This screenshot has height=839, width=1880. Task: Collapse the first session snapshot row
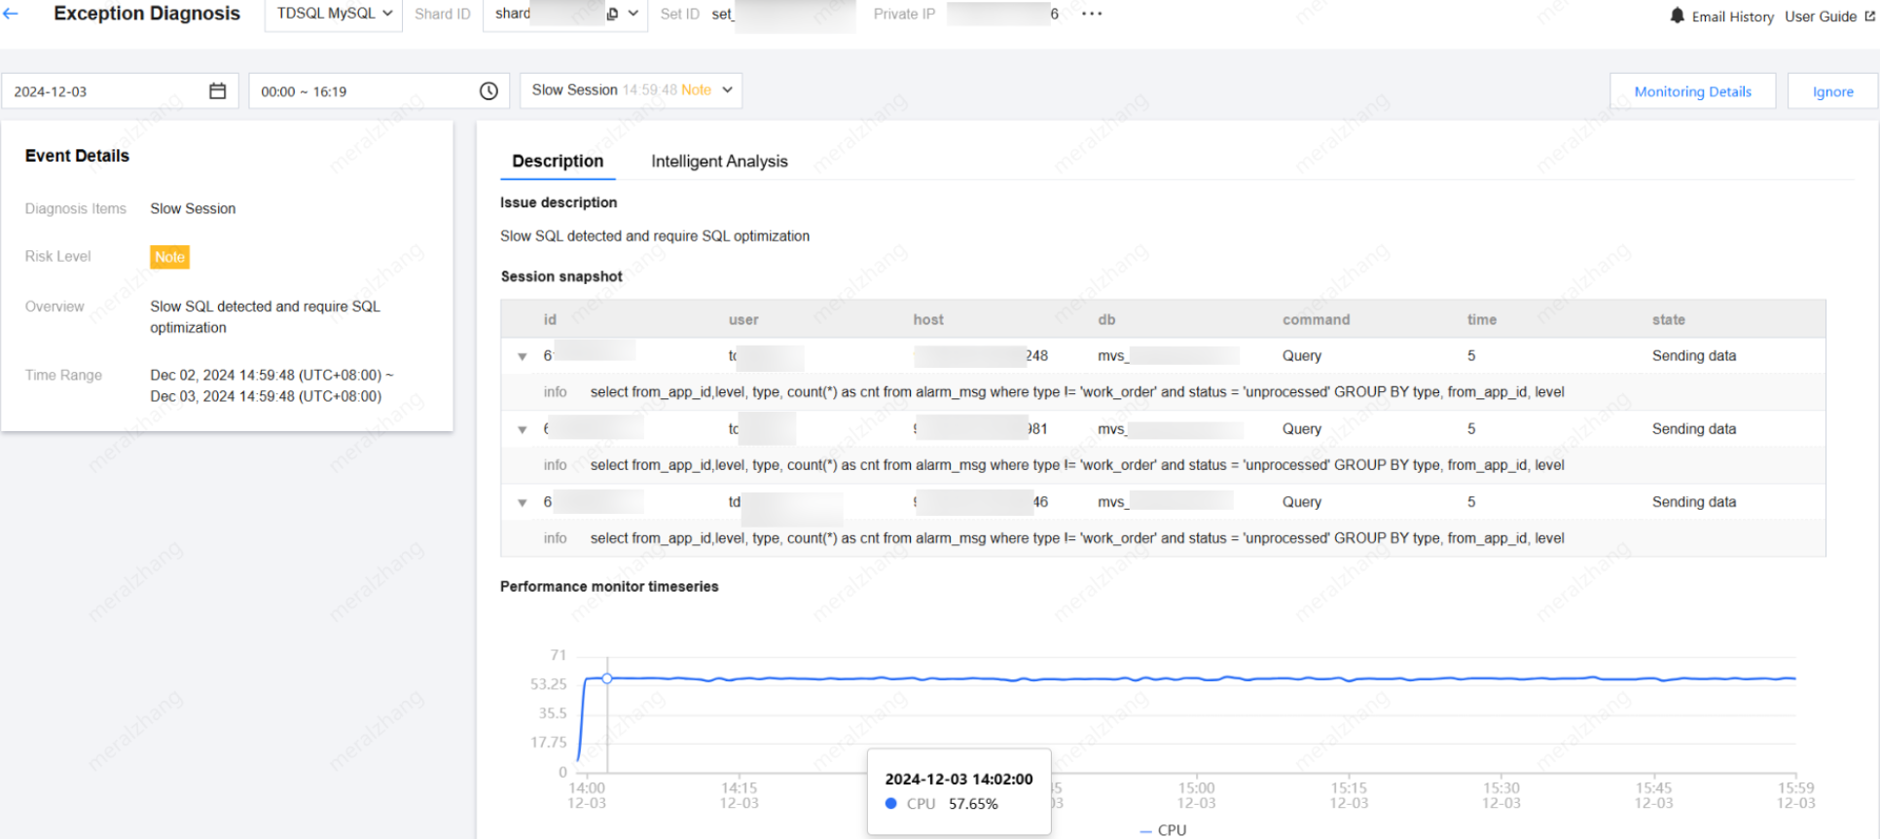(x=523, y=356)
